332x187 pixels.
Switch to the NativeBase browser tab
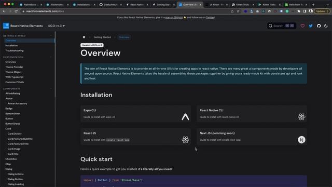pyautogui.click(x=31, y=5)
